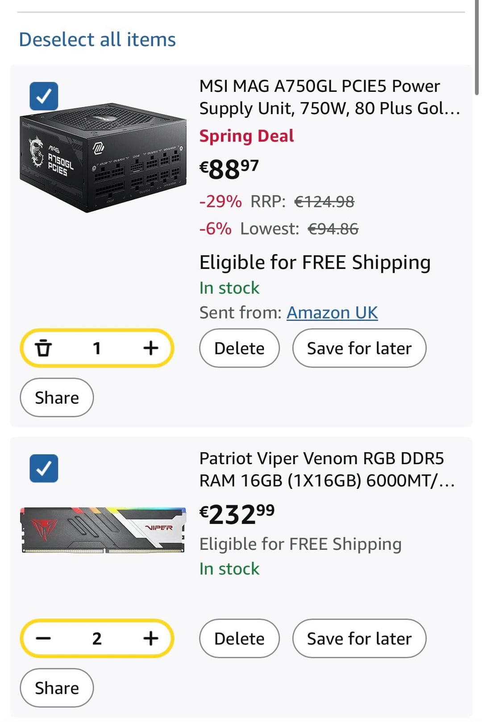Open the MSI power supply product image
The image size is (482, 722).
(103, 158)
